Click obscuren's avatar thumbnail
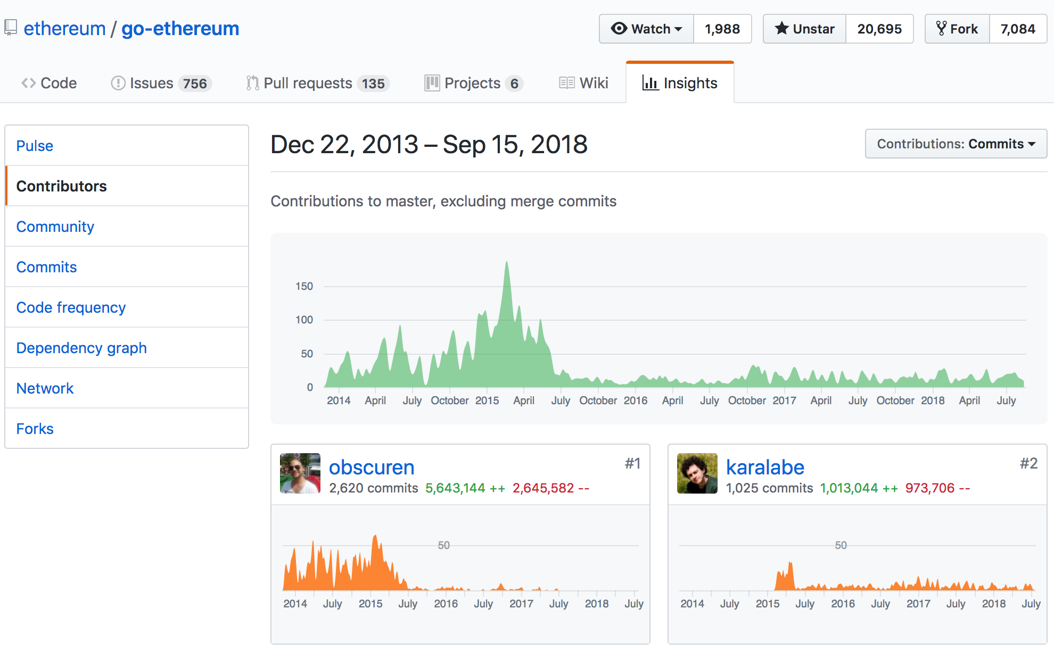 300,473
